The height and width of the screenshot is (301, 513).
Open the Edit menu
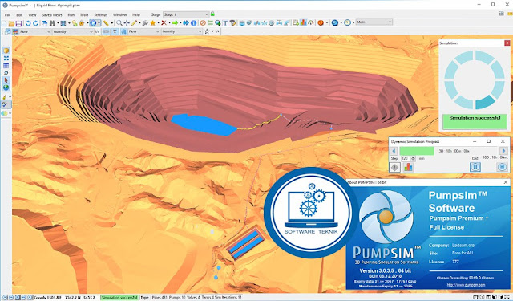[19, 14]
